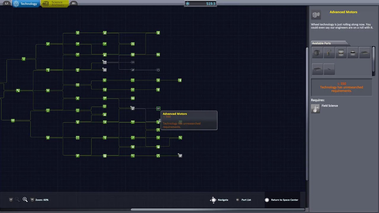This screenshot has width=379, height=213.
Task: Click the L1 shoulder button indicator
Action: (x=7, y=4)
